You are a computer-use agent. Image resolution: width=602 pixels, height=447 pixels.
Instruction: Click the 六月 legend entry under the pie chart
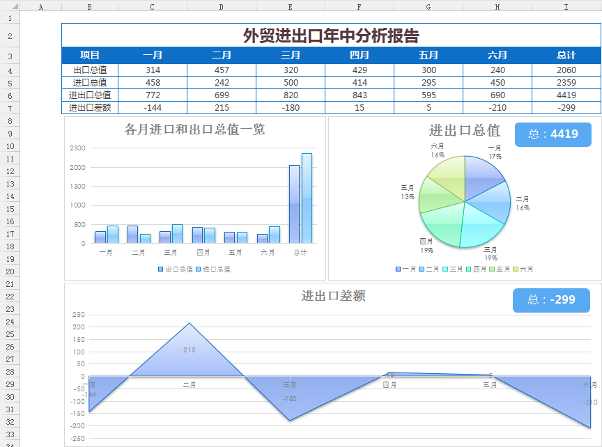point(523,269)
